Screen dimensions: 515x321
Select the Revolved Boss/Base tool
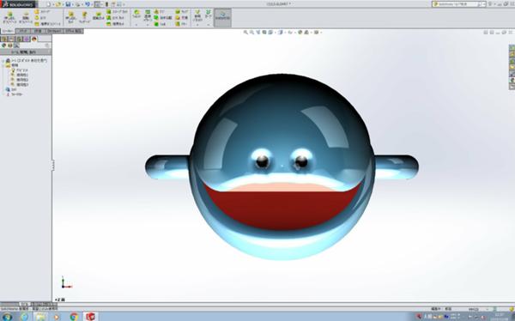26,17
